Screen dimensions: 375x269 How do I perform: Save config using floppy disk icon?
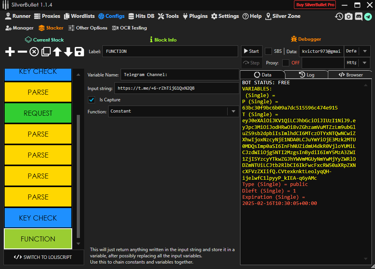coord(79,52)
